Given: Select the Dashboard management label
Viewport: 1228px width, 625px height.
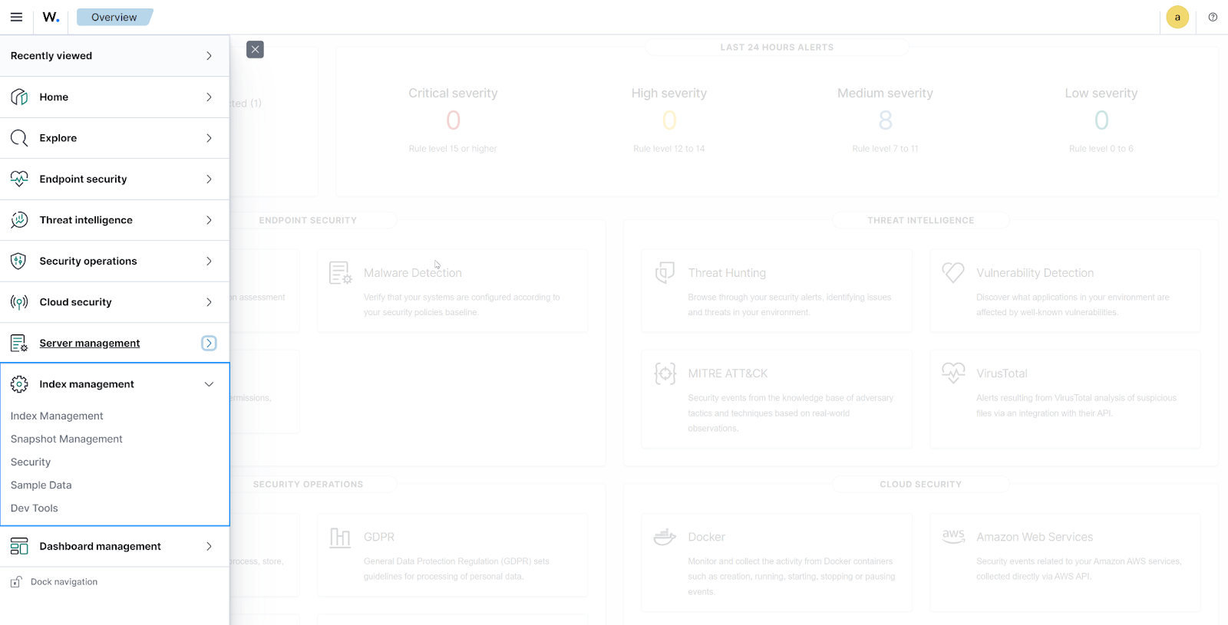Looking at the screenshot, I should coord(101,546).
